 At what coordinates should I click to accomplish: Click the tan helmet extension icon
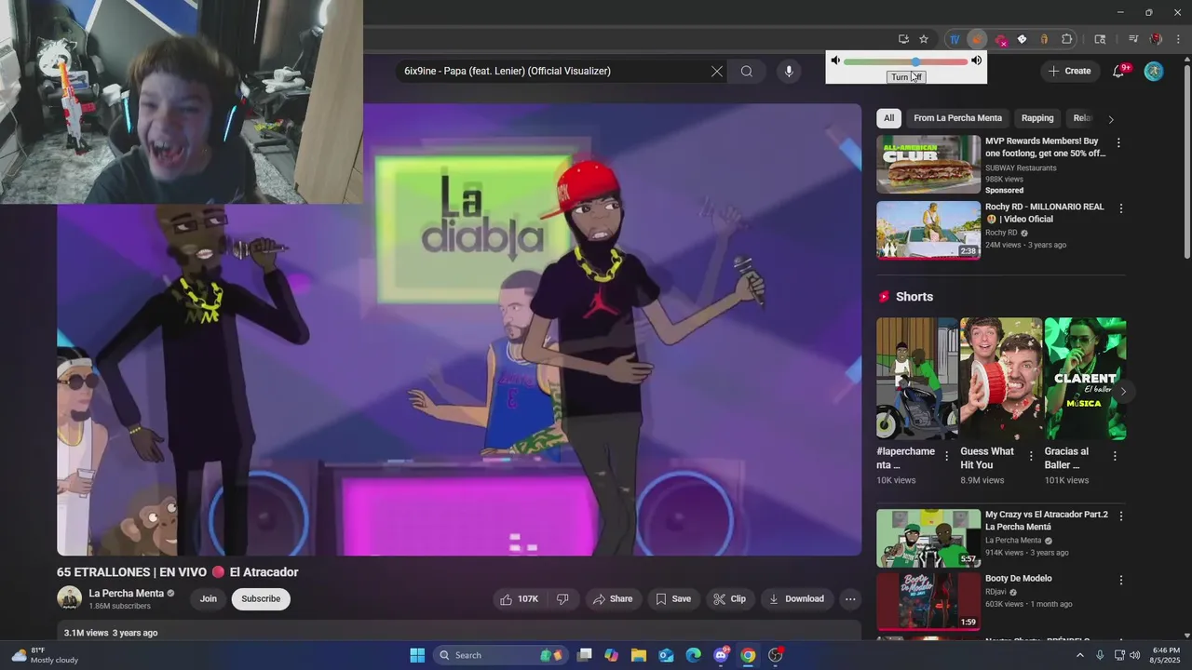pos(1044,39)
